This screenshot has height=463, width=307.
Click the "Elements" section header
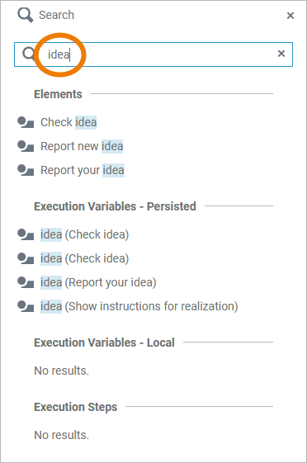click(x=58, y=94)
